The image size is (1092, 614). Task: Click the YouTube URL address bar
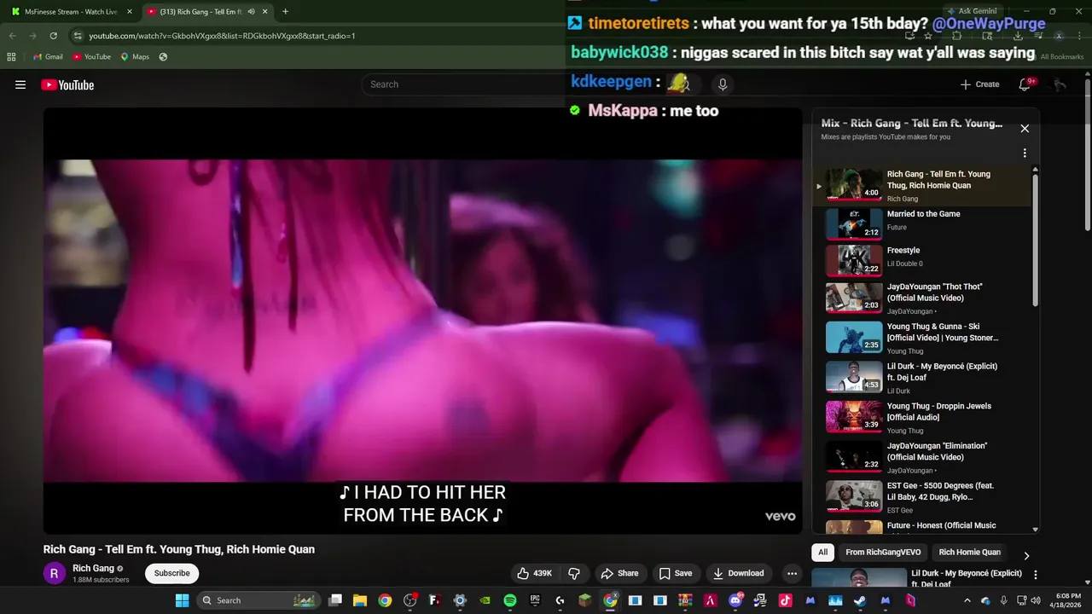222,36
